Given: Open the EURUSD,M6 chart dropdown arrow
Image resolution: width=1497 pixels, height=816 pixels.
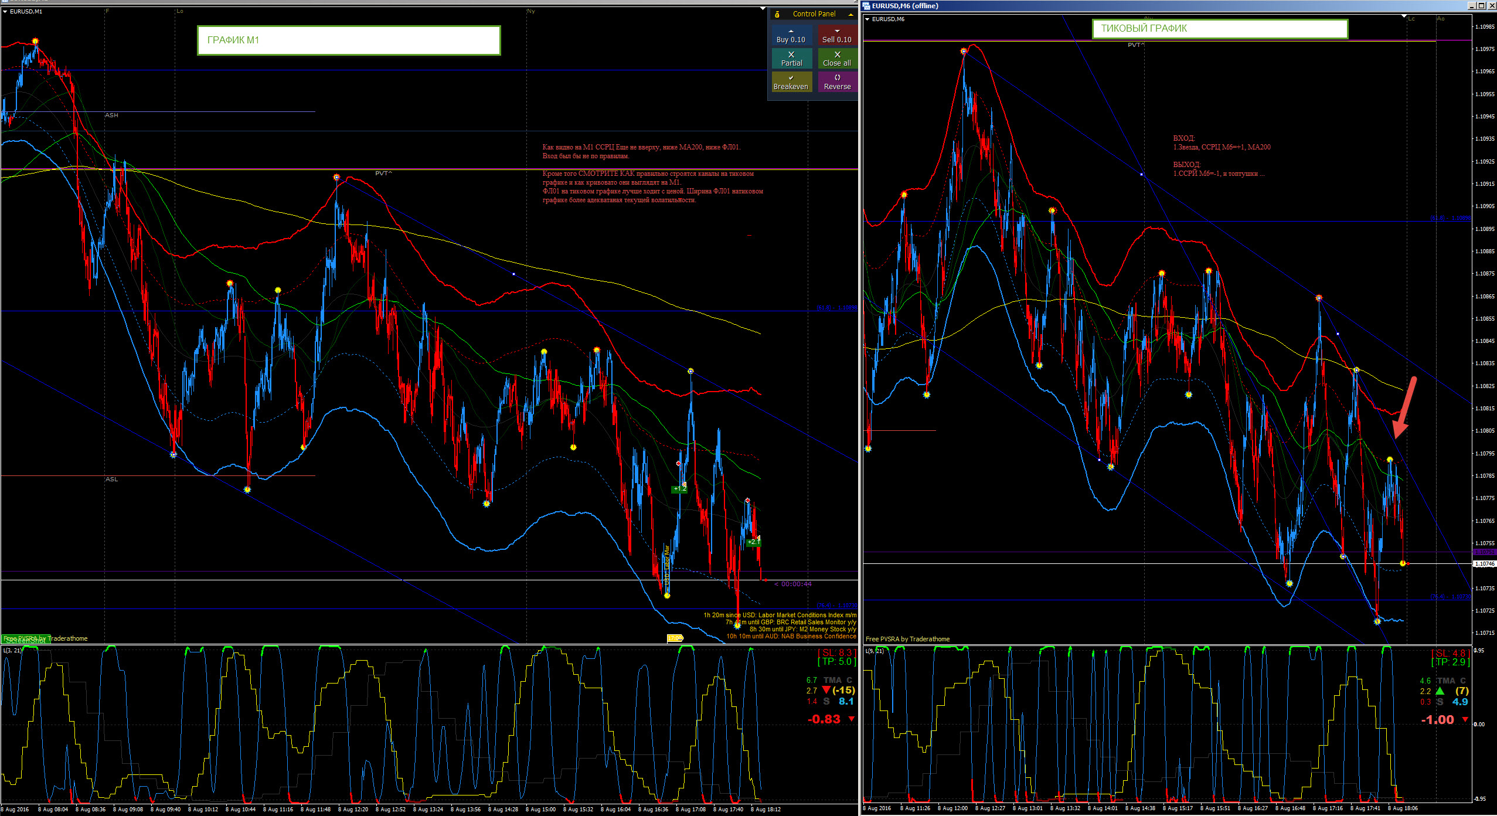Looking at the screenshot, I should (867, 19).
